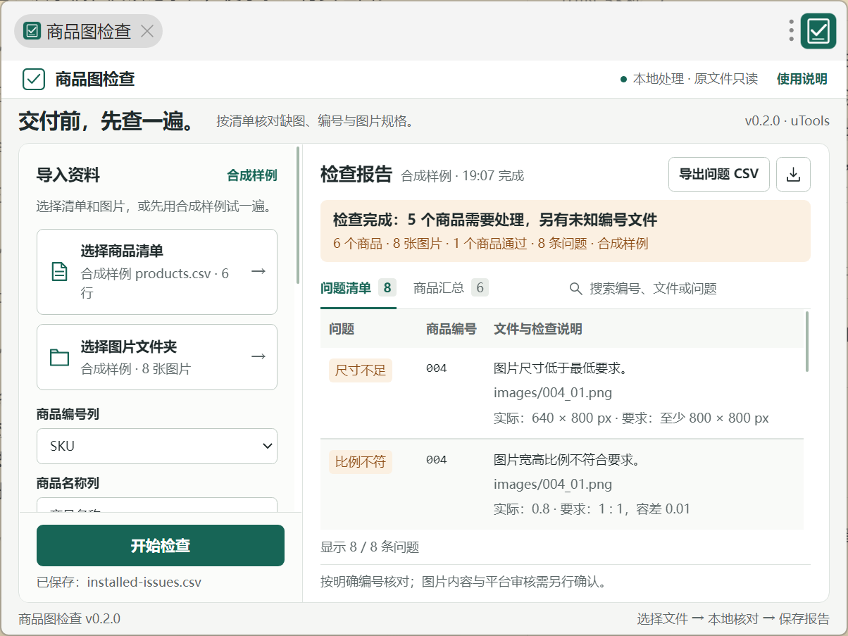This screenshot has width=848, height=636.
Task: Click the document icon in 选择商品清单 card
Action: pyautogui.click(x=60, y=271)
